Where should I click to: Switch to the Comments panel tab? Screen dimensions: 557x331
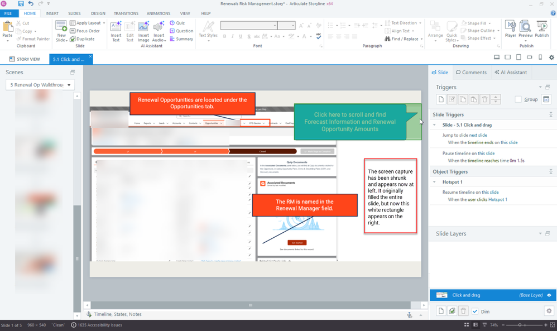coord(471,73)
